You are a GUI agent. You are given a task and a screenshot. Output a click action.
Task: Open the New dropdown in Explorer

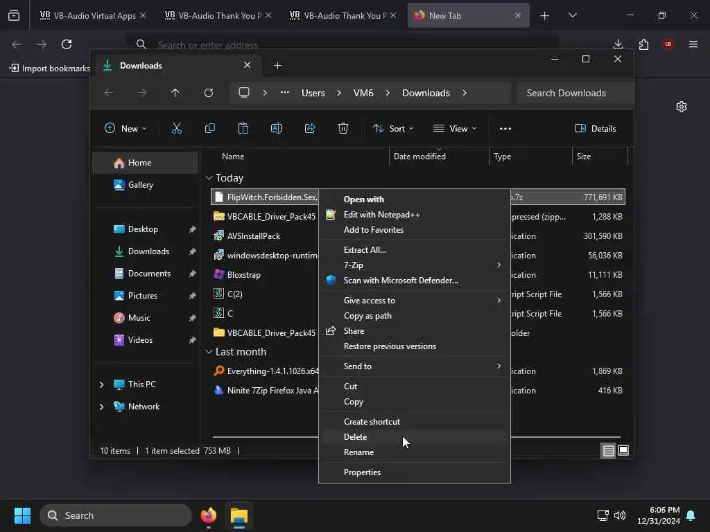125,128
